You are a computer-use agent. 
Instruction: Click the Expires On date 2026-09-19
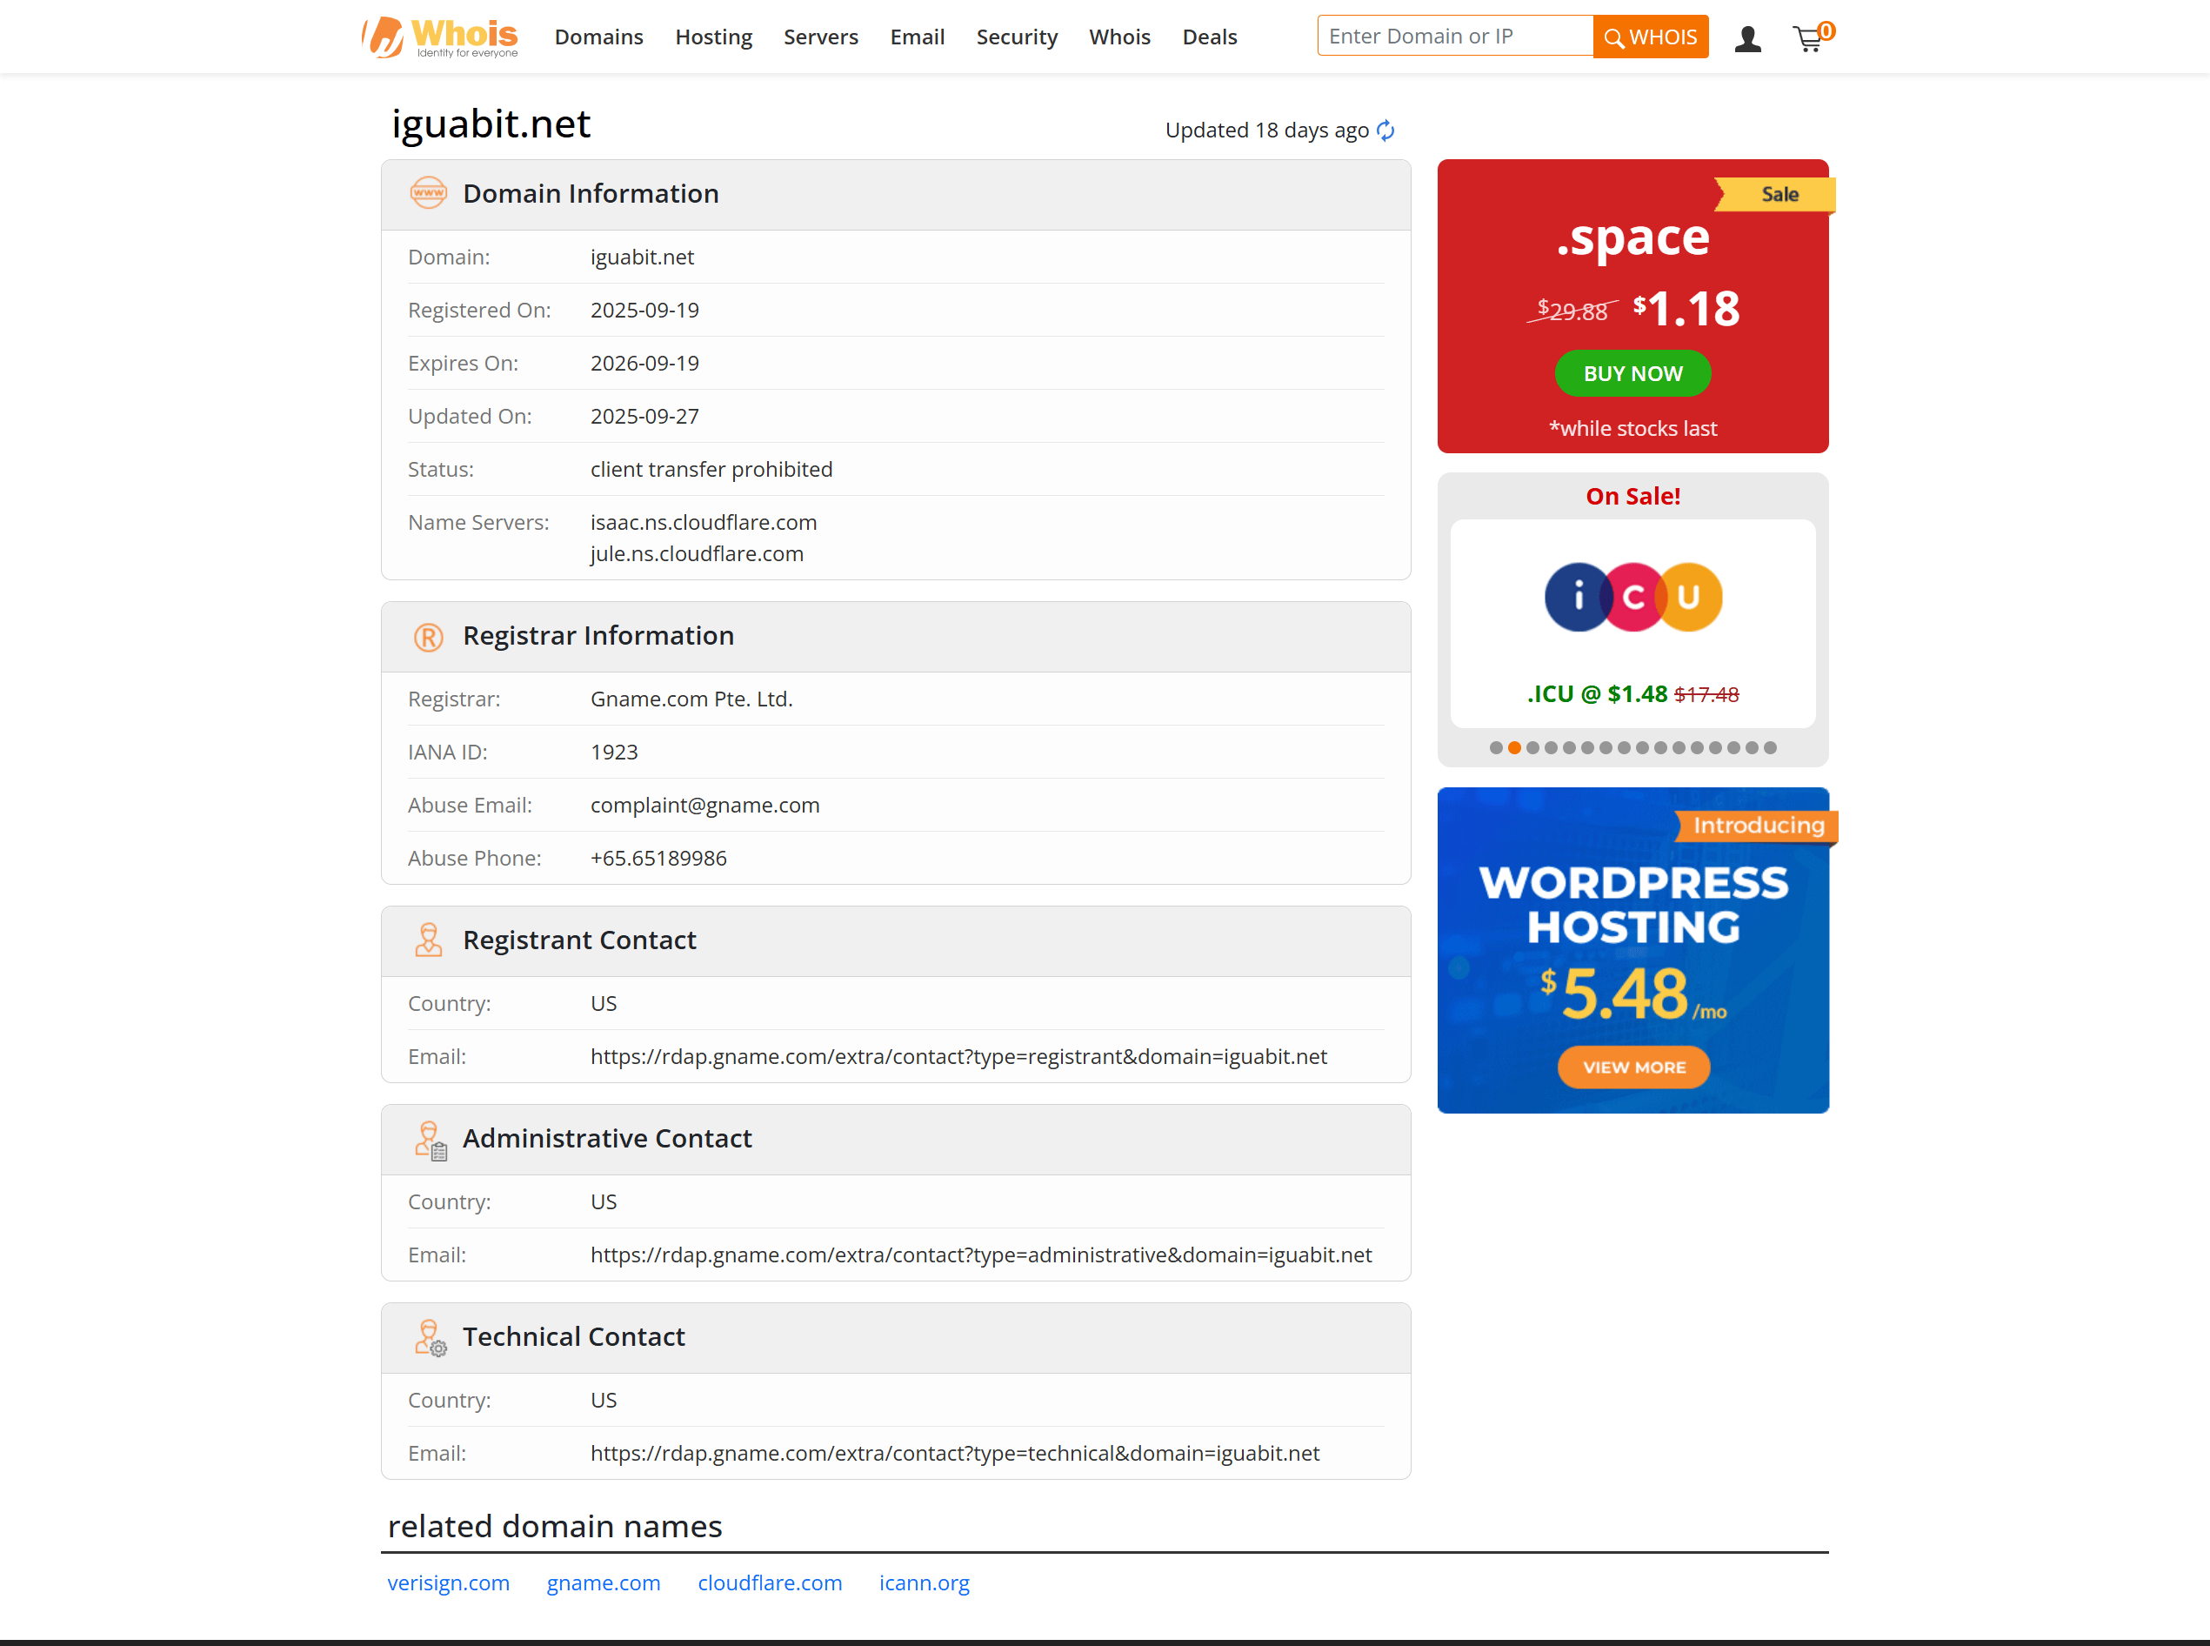coord(644,364)
